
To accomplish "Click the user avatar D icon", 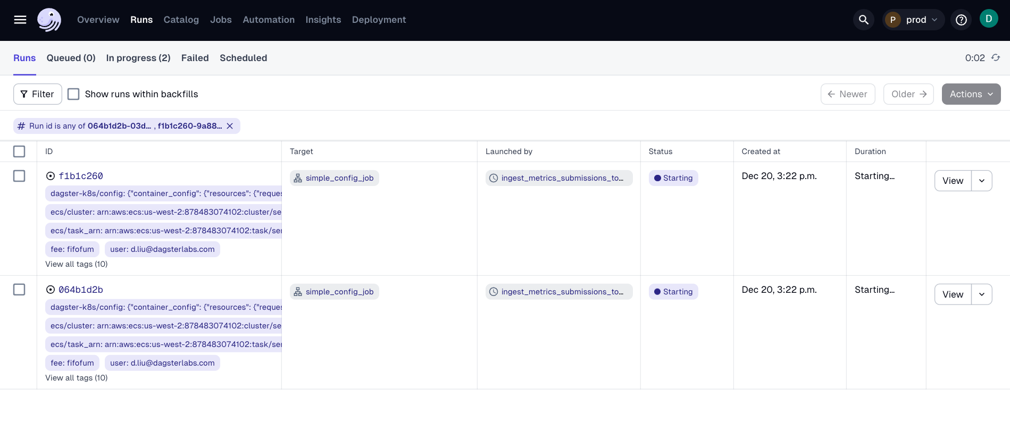I will (x=988, y=19).
